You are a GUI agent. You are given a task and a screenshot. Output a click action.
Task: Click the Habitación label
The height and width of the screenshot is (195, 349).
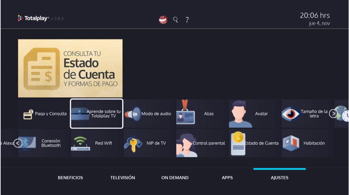[314, 143]
